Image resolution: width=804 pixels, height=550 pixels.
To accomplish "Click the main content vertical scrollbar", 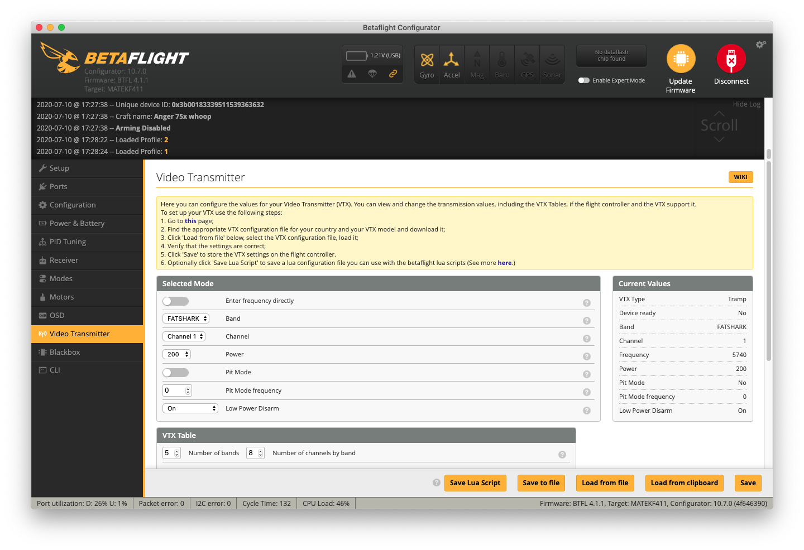I will point(769,261).
